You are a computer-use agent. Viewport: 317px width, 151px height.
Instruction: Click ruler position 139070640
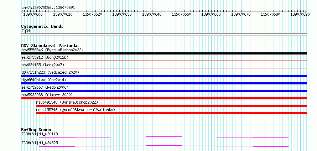coord(152,14)
